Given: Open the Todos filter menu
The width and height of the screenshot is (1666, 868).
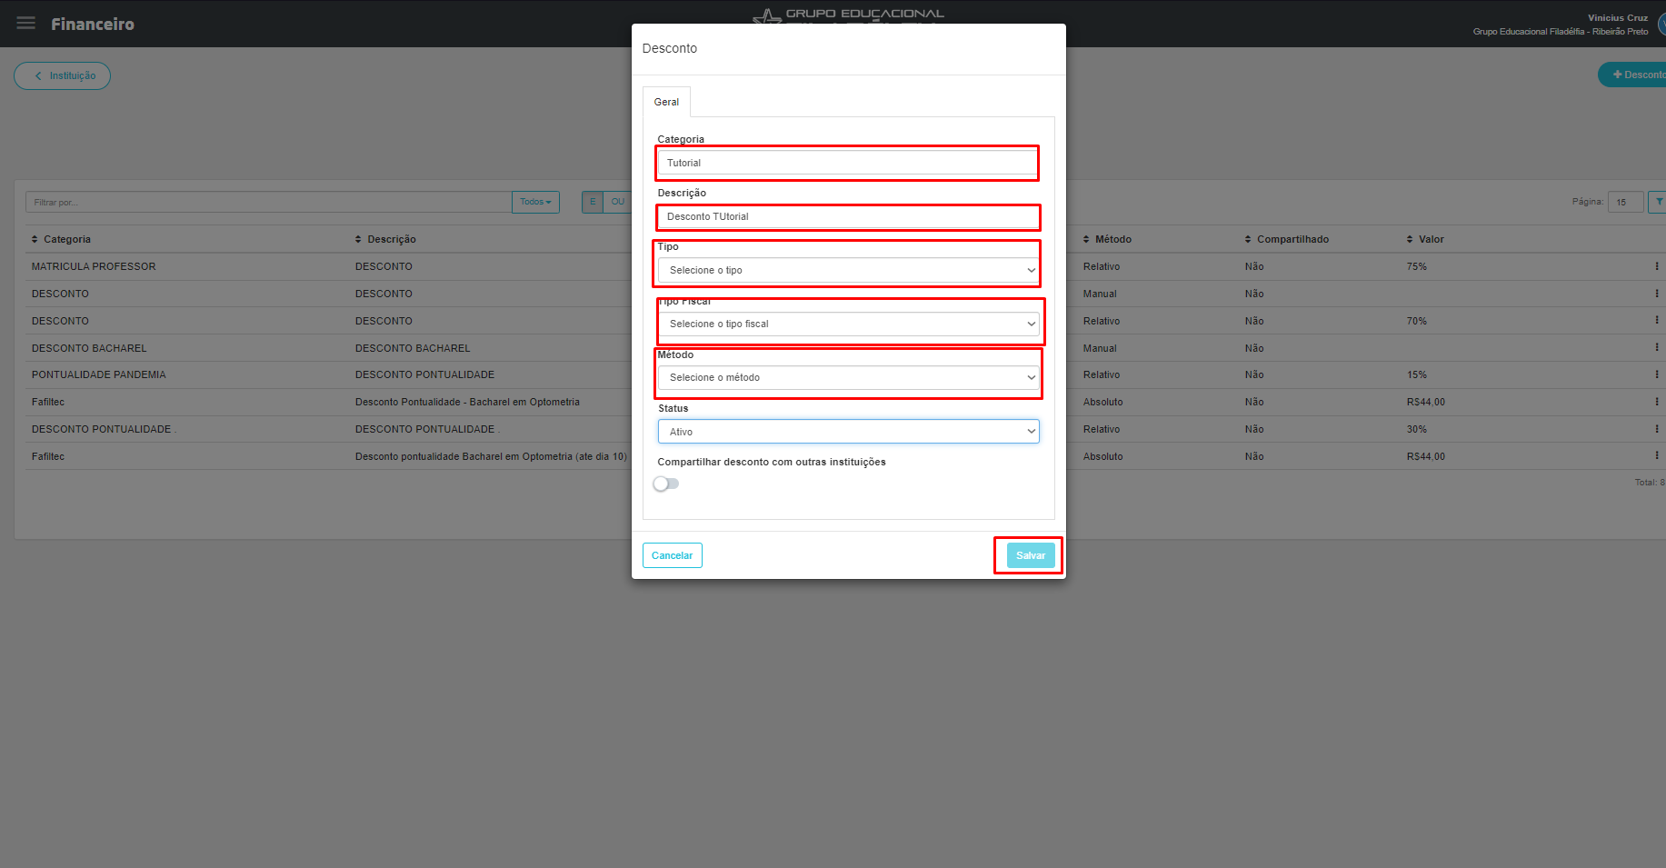Looking at the screenshot, I should (x=535, y=202).
